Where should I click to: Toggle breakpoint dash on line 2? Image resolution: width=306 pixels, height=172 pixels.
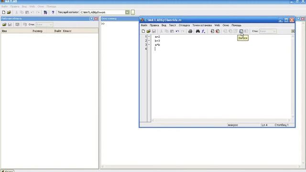pos(149,41)
